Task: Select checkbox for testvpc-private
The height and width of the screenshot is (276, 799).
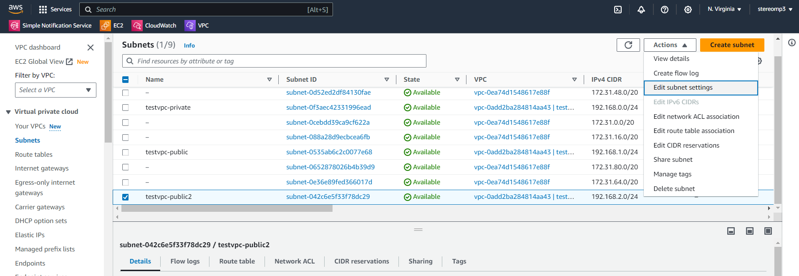Action: tap(125, 108)
